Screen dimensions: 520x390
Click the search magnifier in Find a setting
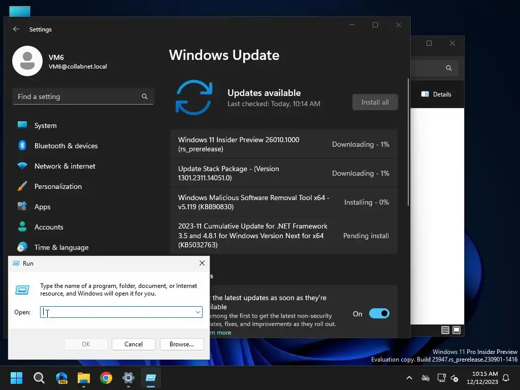(x=145, y=96)
